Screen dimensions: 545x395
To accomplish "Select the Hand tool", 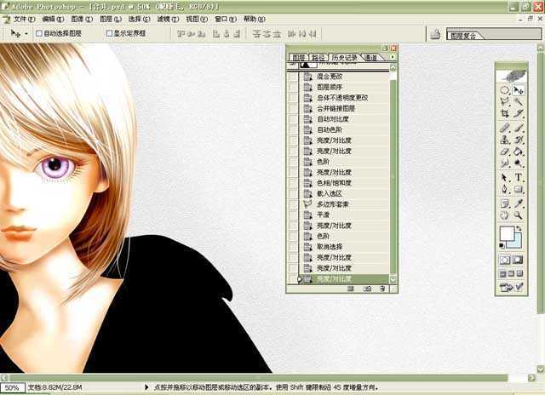I will click(505, 215).
